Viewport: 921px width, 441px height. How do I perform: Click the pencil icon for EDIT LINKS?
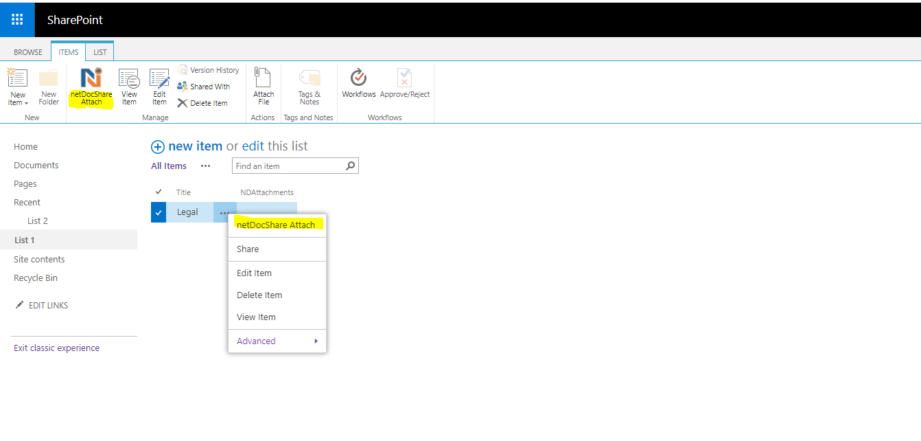[19, 305]
